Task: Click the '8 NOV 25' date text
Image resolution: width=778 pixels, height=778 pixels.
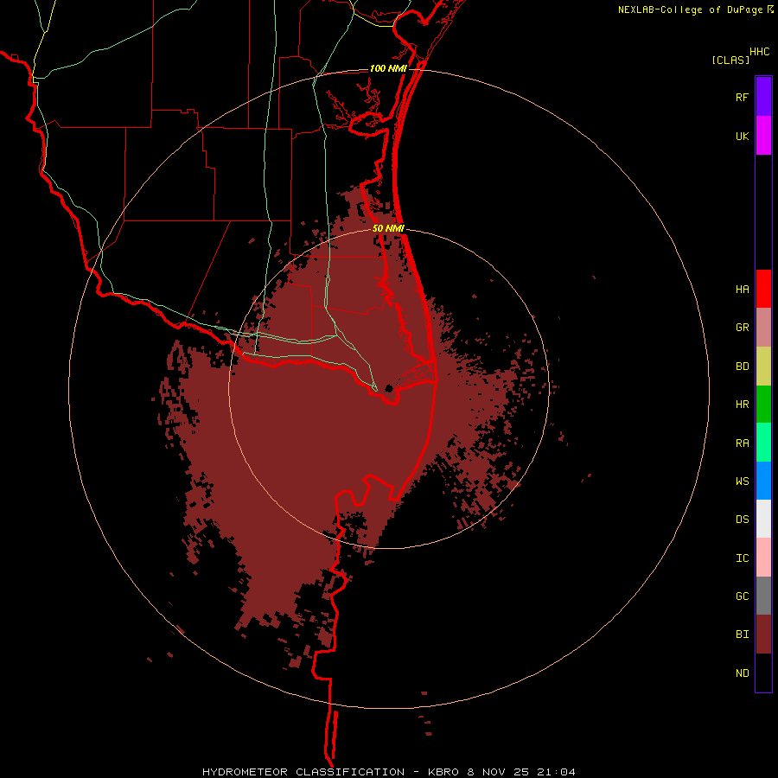Action: click(x=498, y=772)
